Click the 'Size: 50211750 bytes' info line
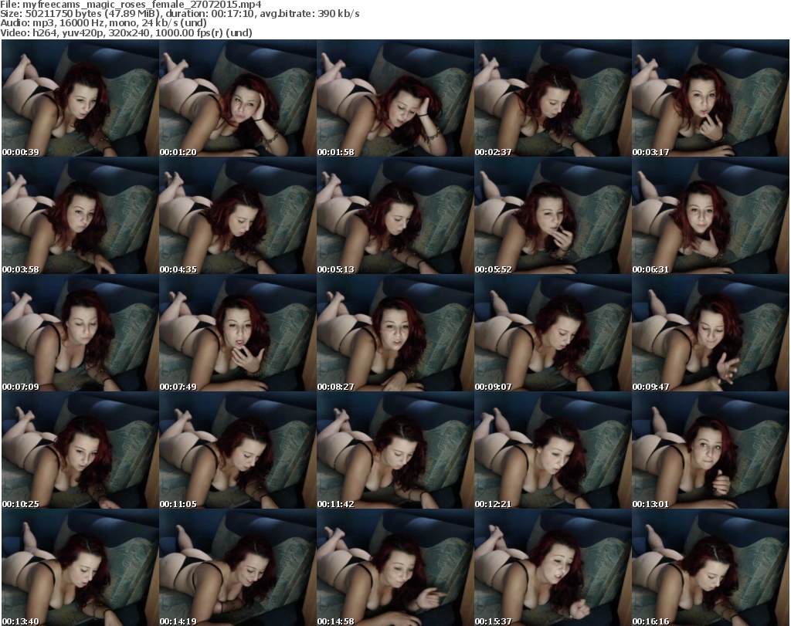The height and width of the screenshot is (626, 791). tap(180, 14)
